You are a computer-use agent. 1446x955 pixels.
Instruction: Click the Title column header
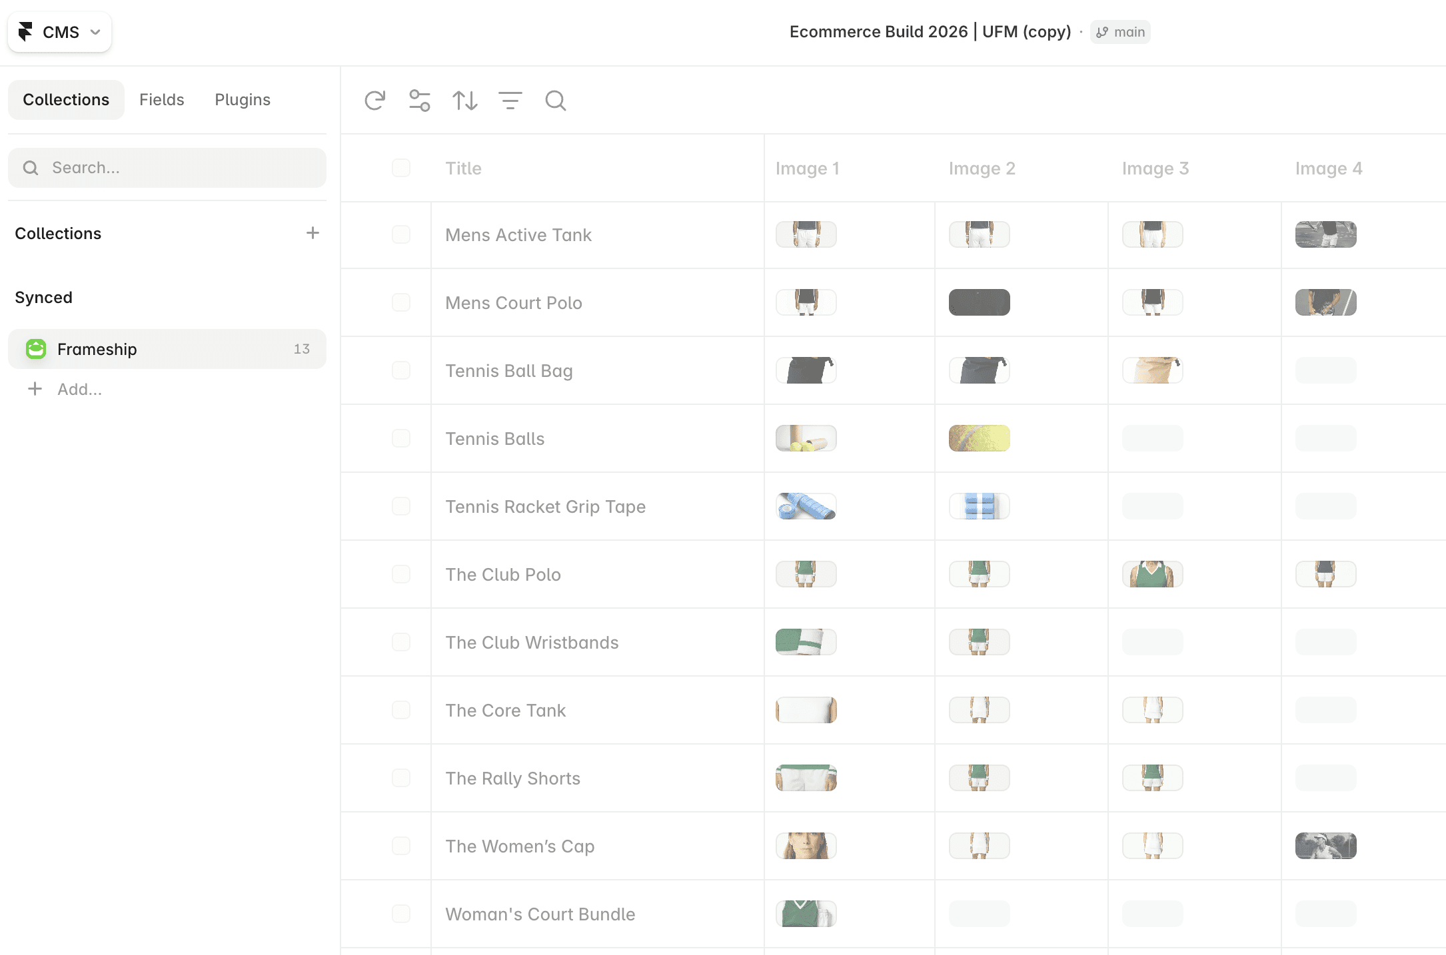coord(463,168)
